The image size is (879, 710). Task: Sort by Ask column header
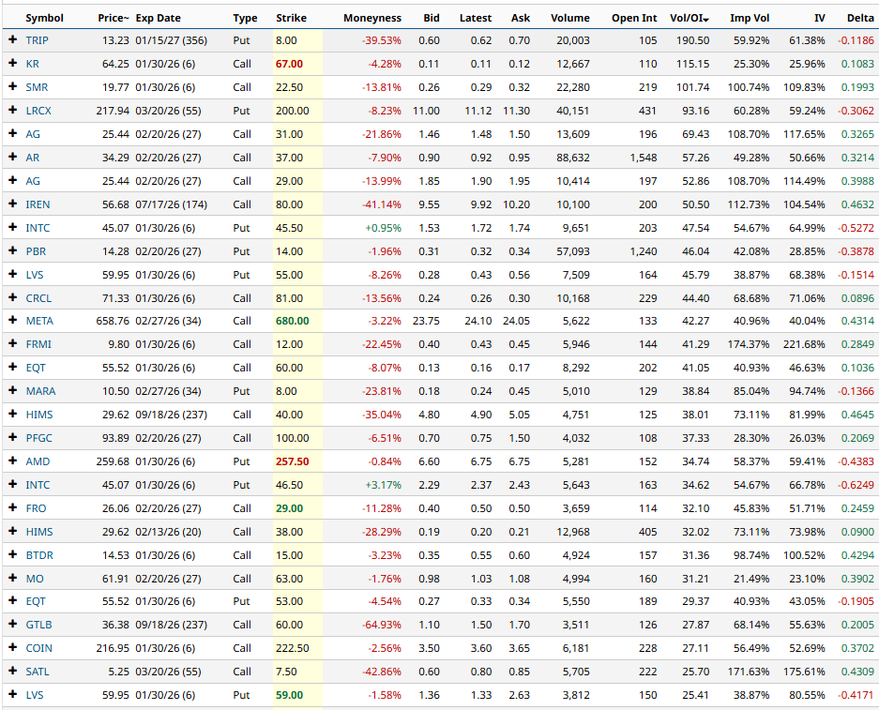521,18
